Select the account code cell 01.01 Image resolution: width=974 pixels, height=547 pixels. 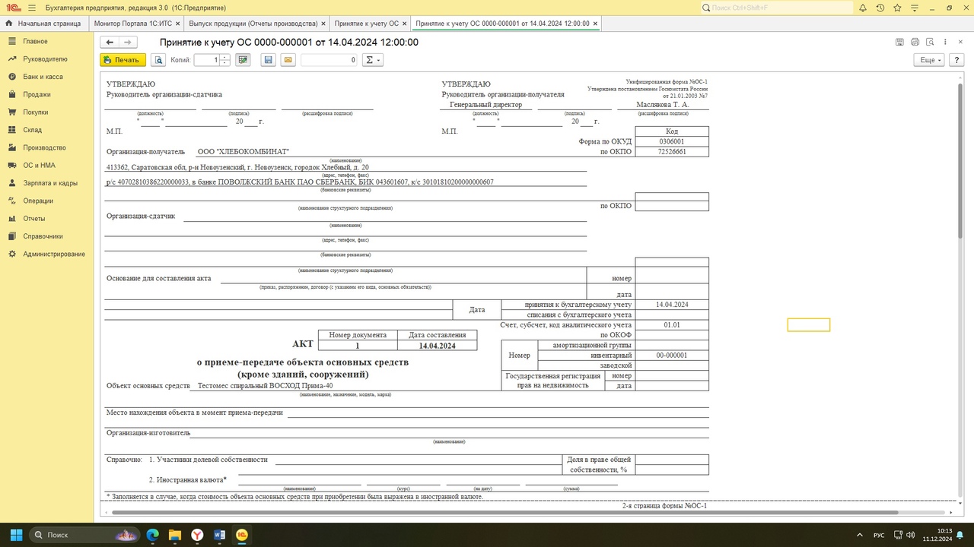(x=672, y=324)
